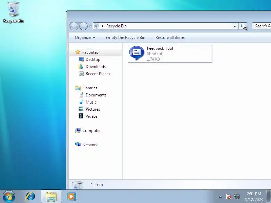This screenshot has height=203, width=271.
Task: Show hidden system tray icons
Action: (221, 197)
